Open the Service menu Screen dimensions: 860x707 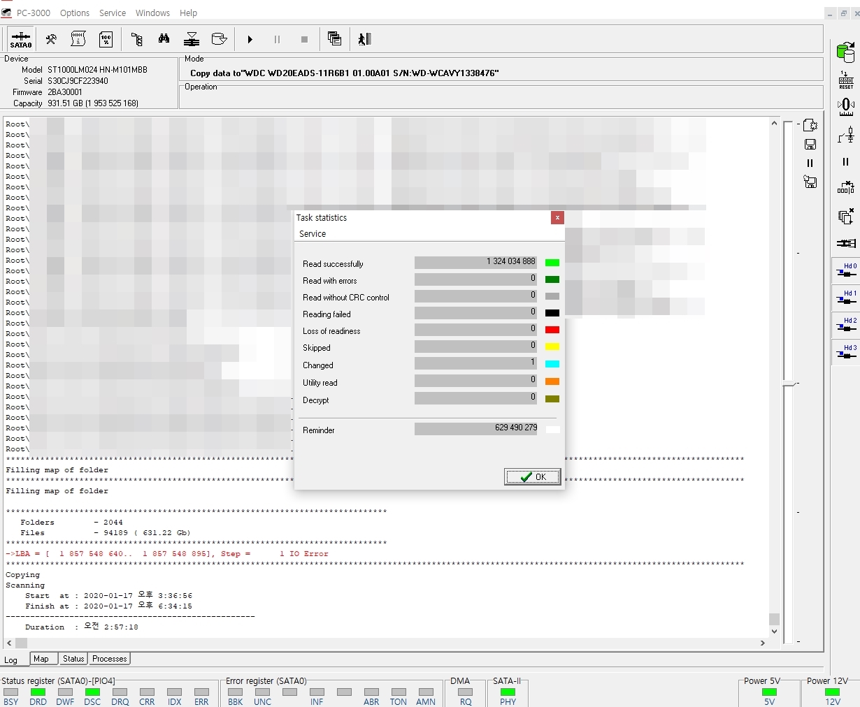[113, 13]
